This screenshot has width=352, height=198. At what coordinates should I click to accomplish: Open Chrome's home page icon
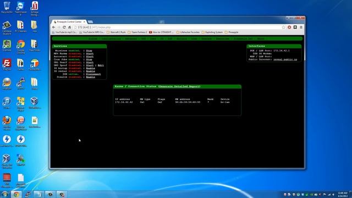click(69, 27)
